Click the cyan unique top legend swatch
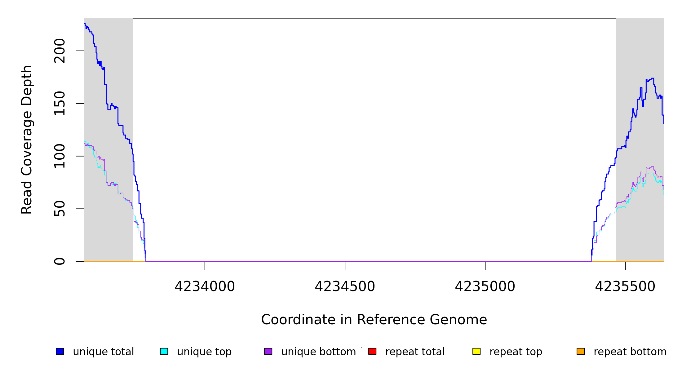 click(164, 351)
